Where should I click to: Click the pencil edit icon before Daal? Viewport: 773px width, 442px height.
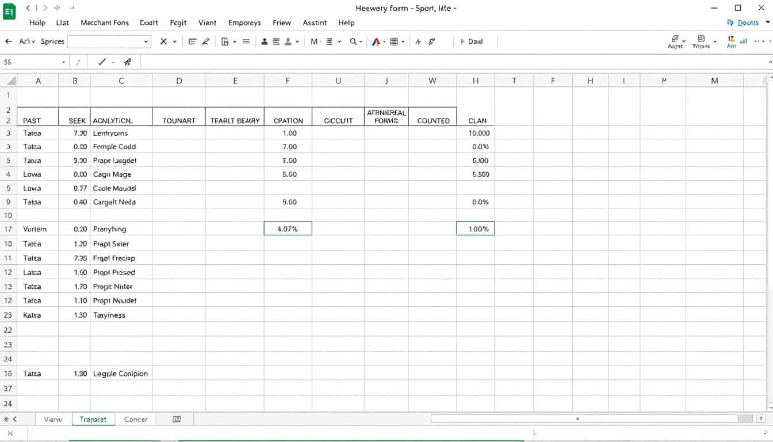(x=432, y=41)
